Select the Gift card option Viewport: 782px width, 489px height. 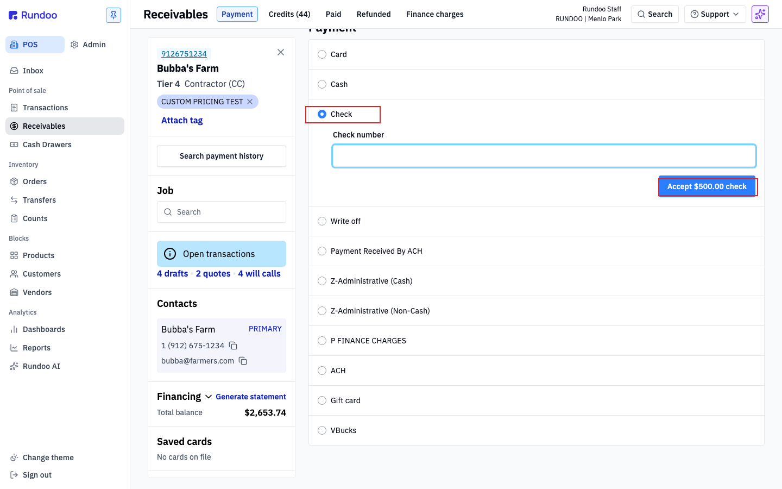pyautogui.click(x=322, y=400)
